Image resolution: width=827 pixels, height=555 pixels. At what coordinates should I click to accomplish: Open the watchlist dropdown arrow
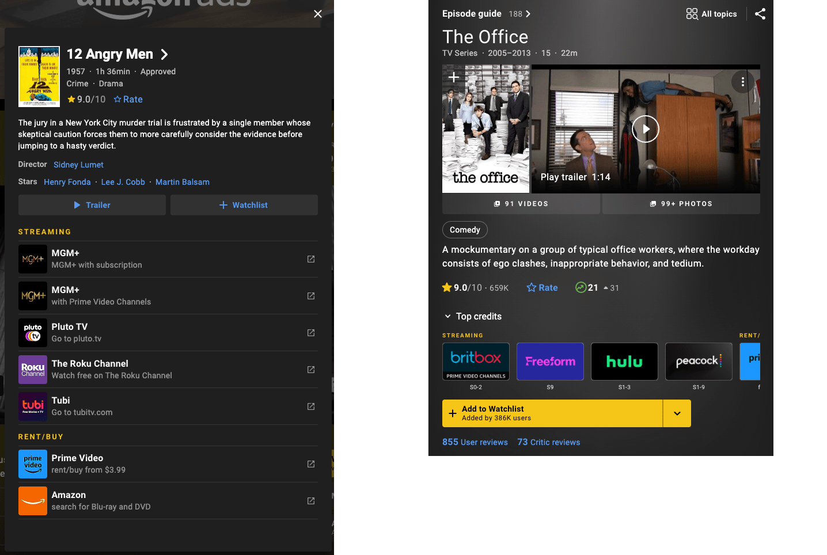(x=677, y=413)
